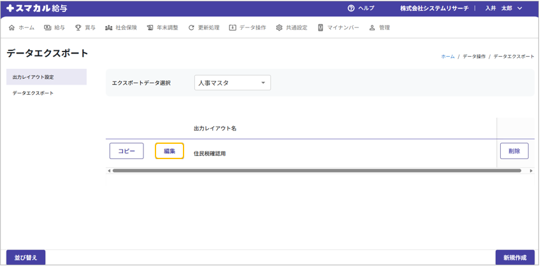The image size is (541, 266).
Task: Click the horizontal scrollbar thumb
Action: pyautogui.click(x=317, y=171)
